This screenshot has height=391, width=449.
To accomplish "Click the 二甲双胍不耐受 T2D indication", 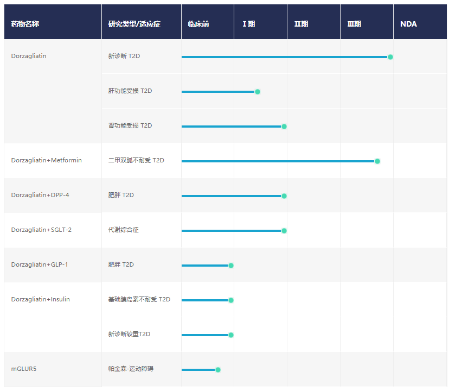I will tap(136, 160).
